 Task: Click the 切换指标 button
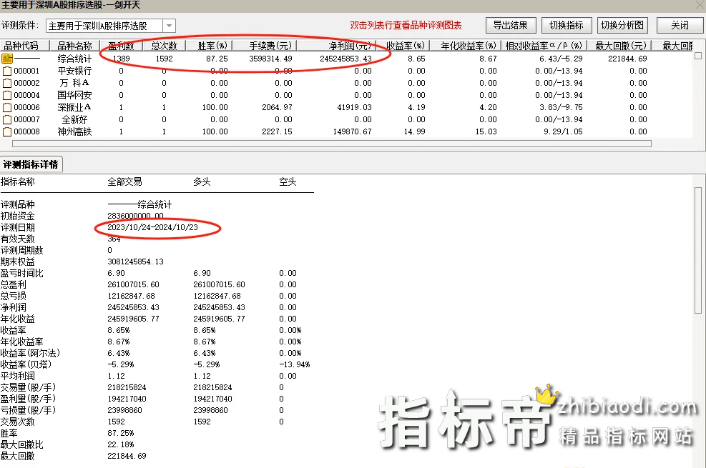[x=566, y=25]
